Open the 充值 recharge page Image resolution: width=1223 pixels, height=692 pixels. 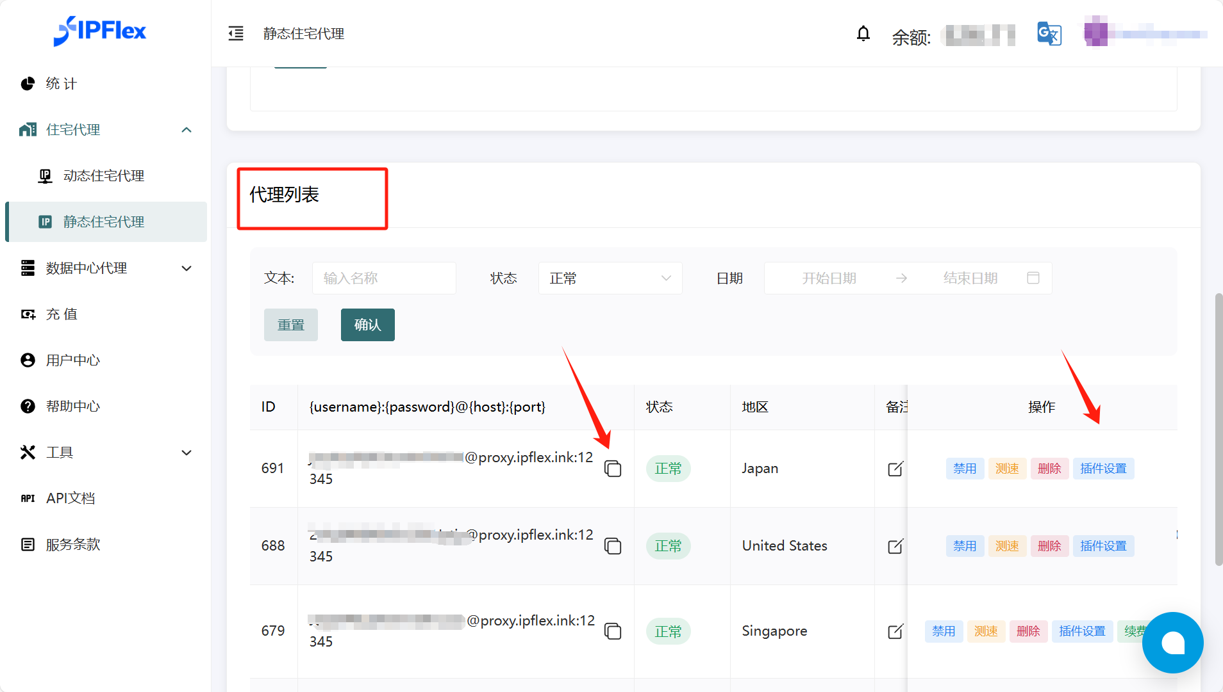[x=62, y=314]
